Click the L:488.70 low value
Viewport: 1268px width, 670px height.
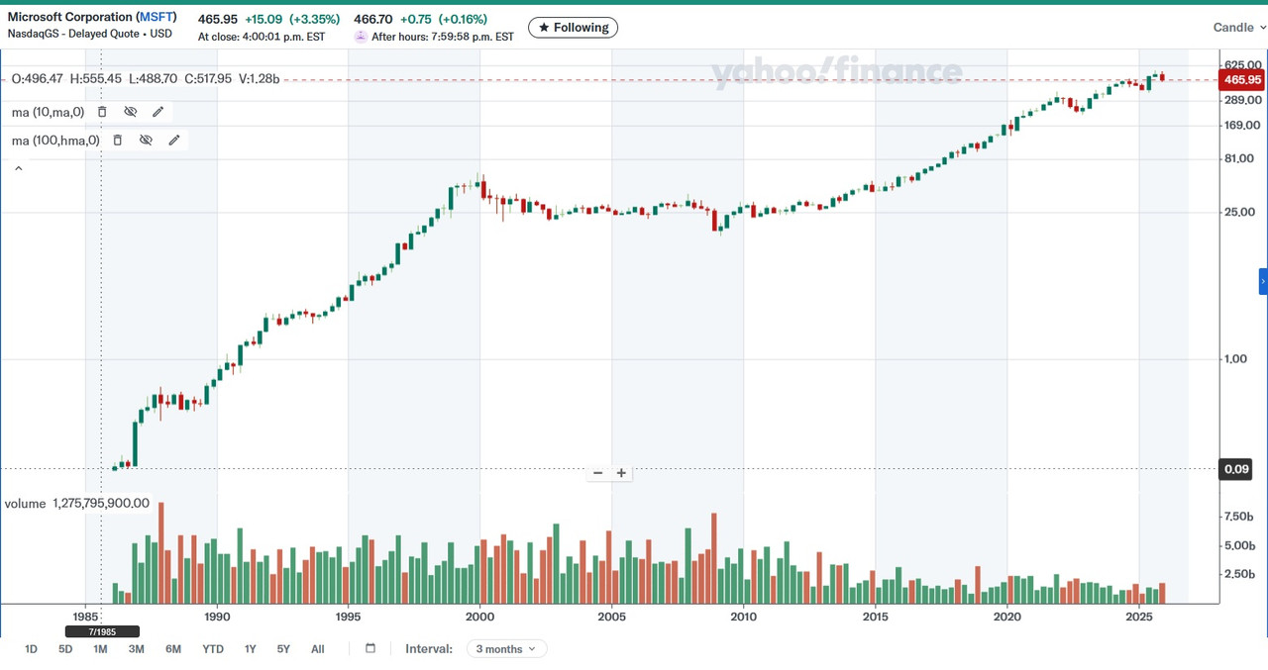pos(153,78)
